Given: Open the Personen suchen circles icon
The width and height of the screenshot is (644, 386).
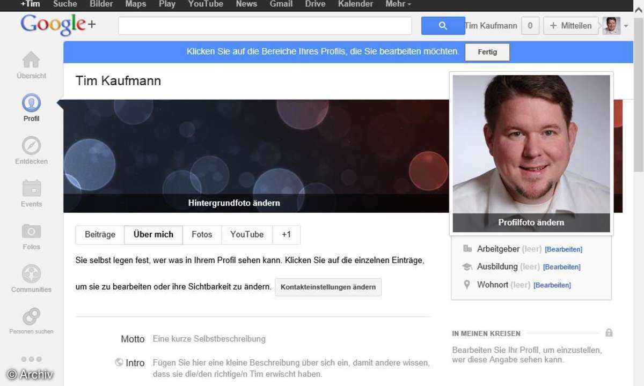Looking at the screenshot, I should tap(31, 316).
